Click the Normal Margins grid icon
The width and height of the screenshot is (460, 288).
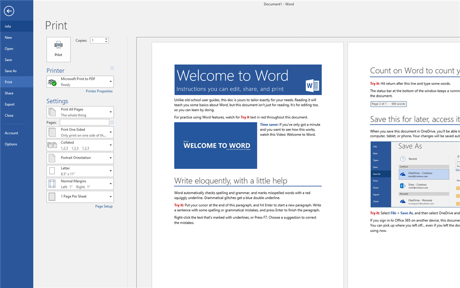pyautogui.click(x=52, y=183)
